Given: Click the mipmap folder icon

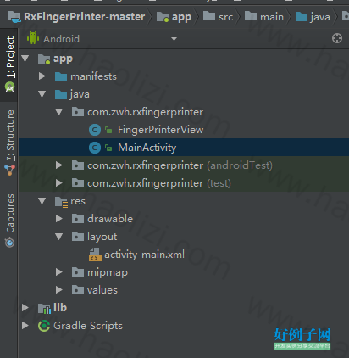Looking at the screenshot, I should (78, 272).
